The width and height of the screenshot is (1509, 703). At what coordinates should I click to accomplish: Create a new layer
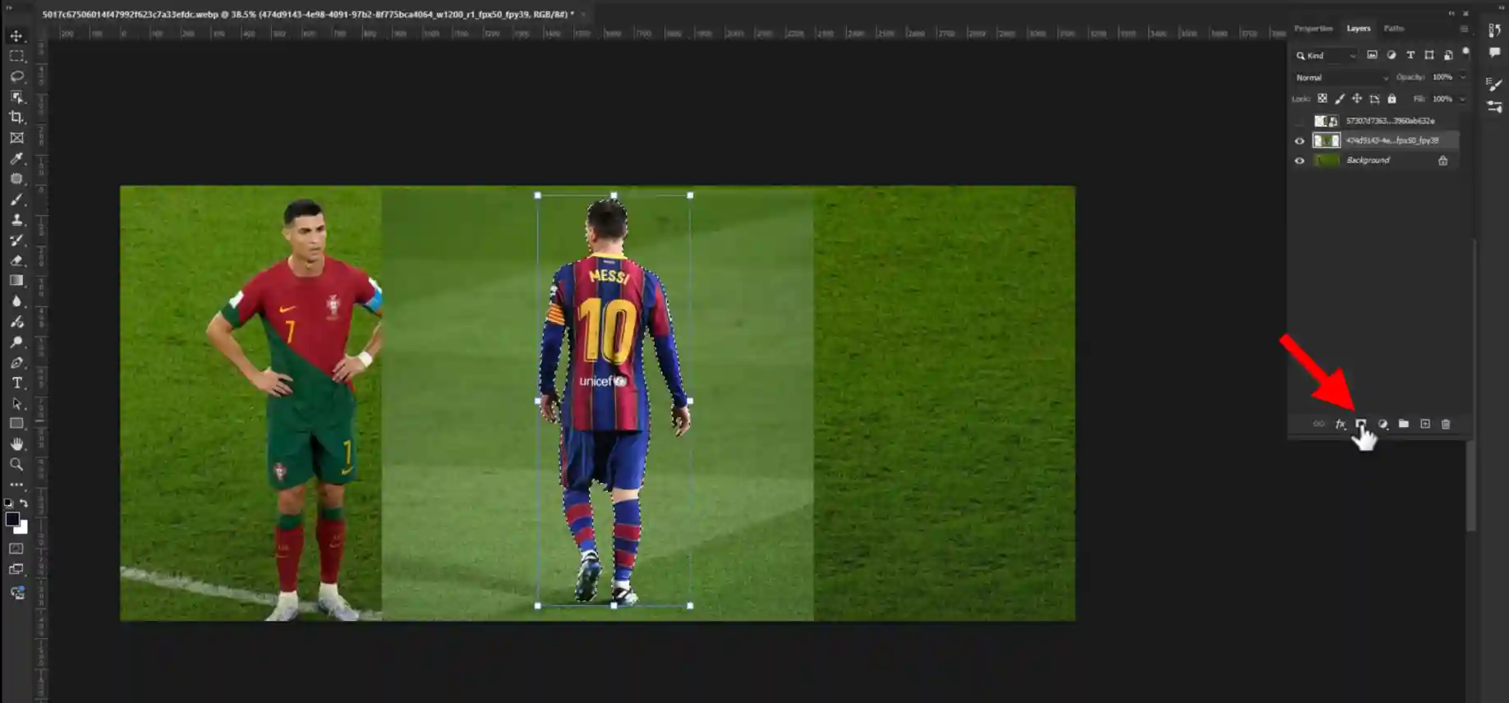[1425, 424]
